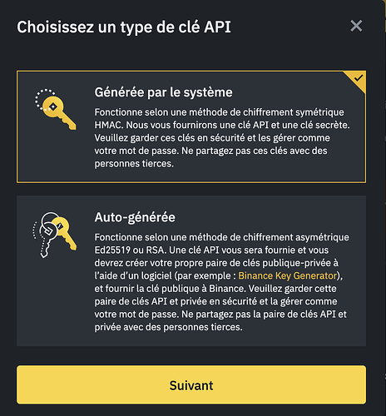Select the 'Générée par le système' option card
This screenshot has width=386, height=416.
coord(191,126)
